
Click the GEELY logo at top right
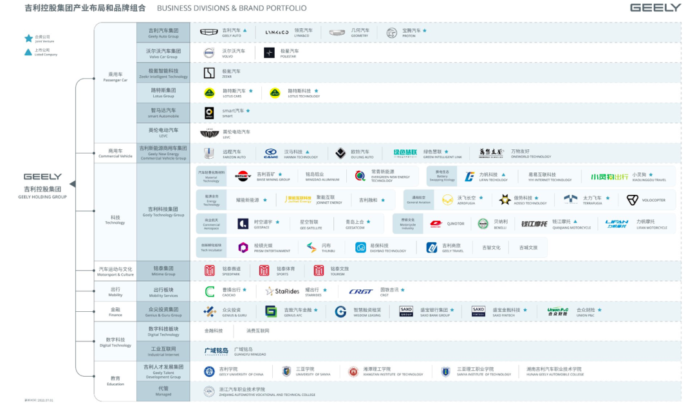coord(656,8)
